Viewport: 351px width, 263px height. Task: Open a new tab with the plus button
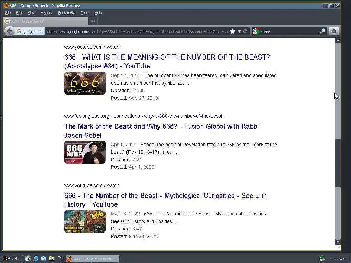93,21
